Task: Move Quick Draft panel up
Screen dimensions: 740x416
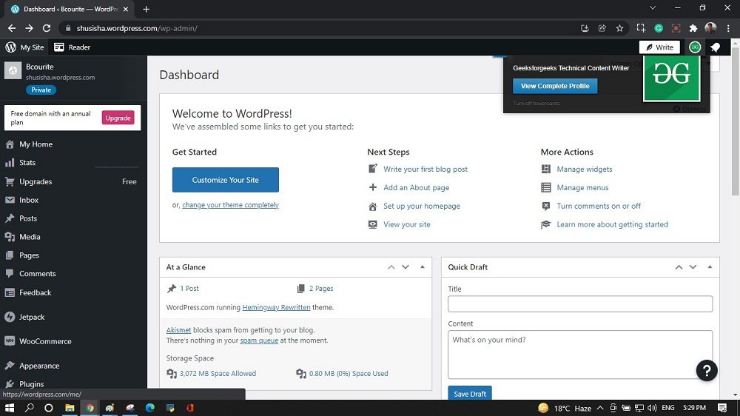Action: click(x=679, y=267)
